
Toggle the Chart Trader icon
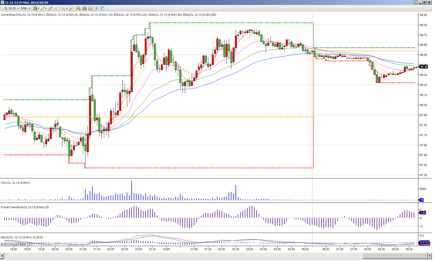[x=78, y=8]
